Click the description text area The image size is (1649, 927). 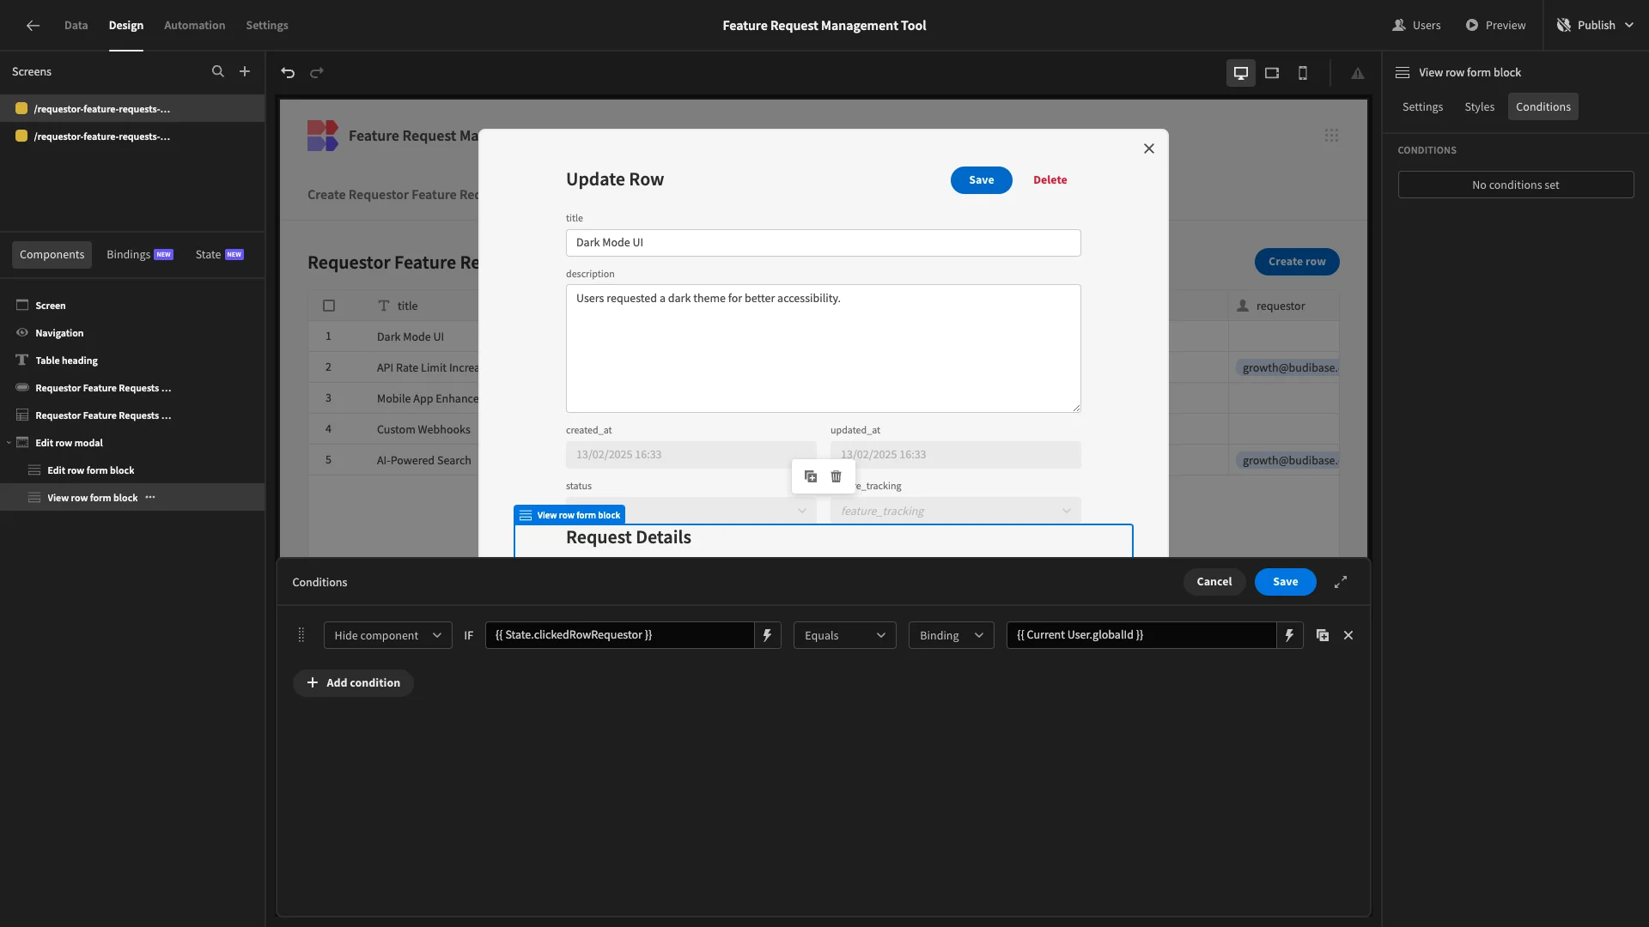click(823, 348)
